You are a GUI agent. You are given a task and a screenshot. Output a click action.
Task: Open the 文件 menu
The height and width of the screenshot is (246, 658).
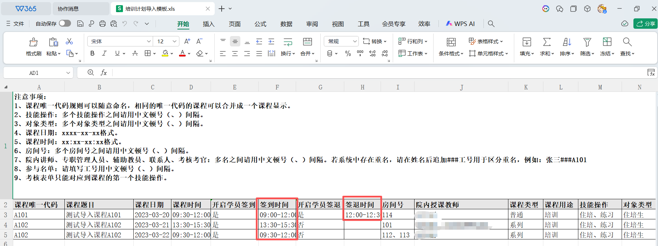(15, 24)
